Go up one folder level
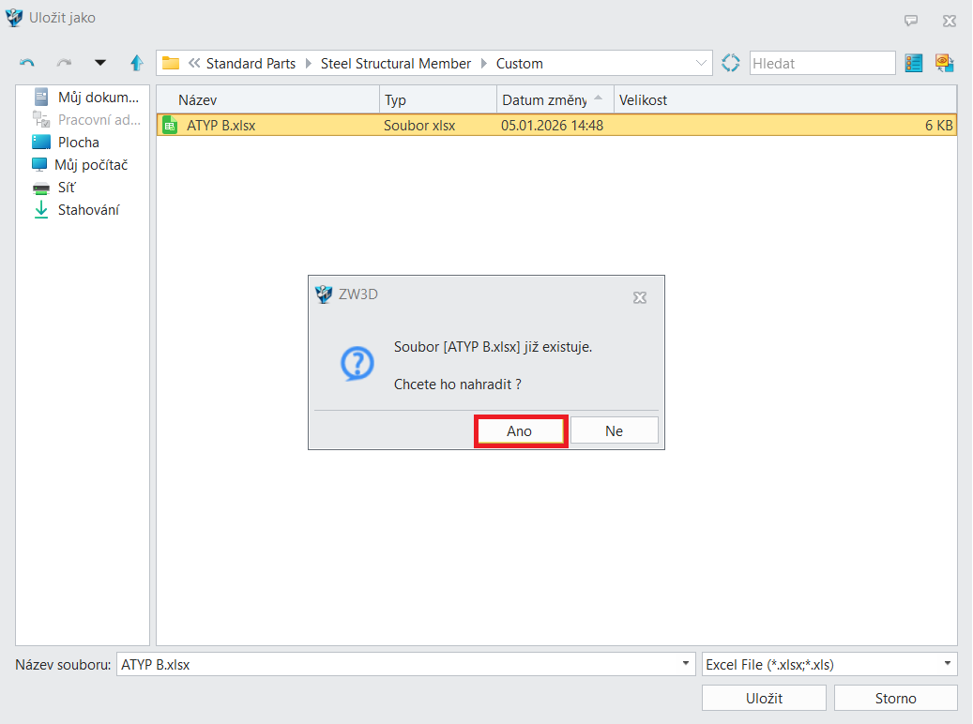 click(x=136, y=63)
